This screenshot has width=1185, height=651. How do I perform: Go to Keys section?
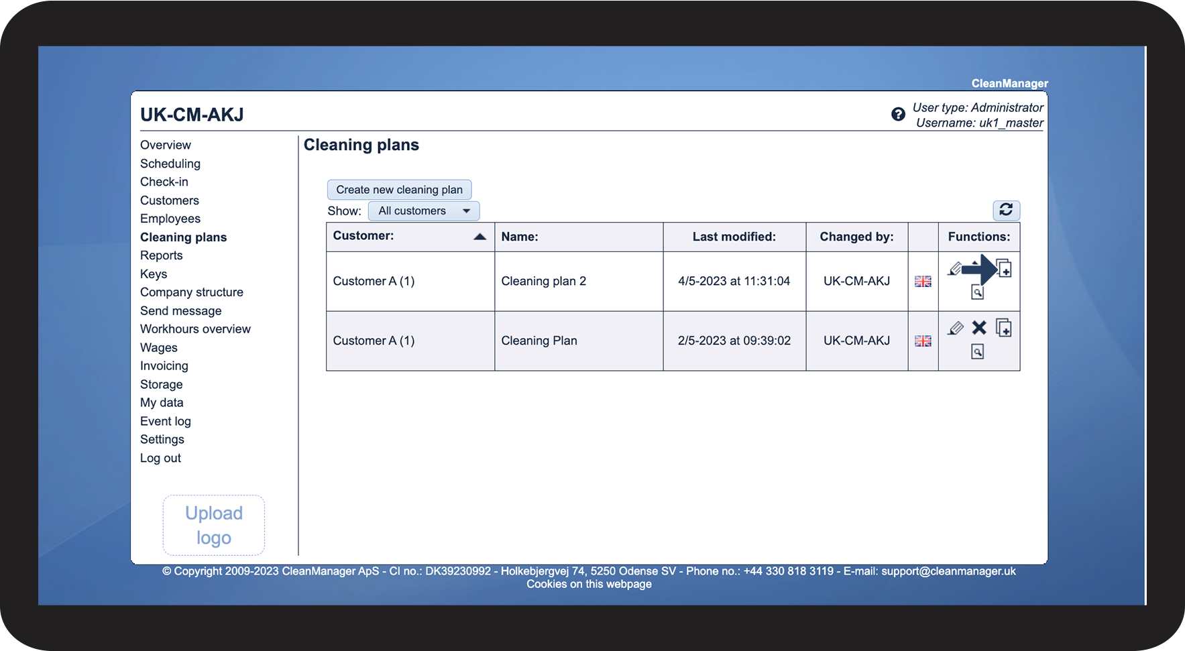[154, 274]
